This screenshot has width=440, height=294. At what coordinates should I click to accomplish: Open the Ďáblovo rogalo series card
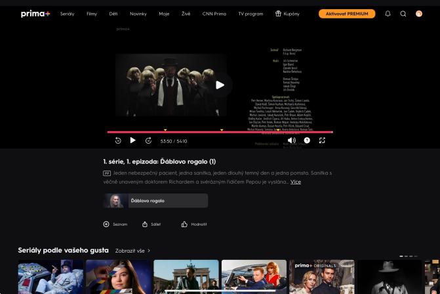(x=156, y=201)
